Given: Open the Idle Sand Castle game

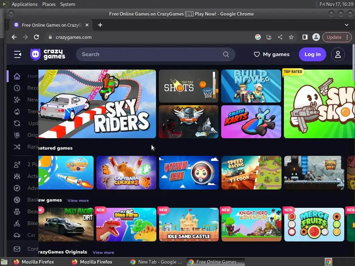Looking at the screenshot, I should 189,224.
